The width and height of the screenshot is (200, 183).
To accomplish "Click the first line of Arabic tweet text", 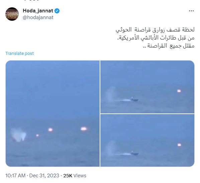I will click(x=155, y=30).
